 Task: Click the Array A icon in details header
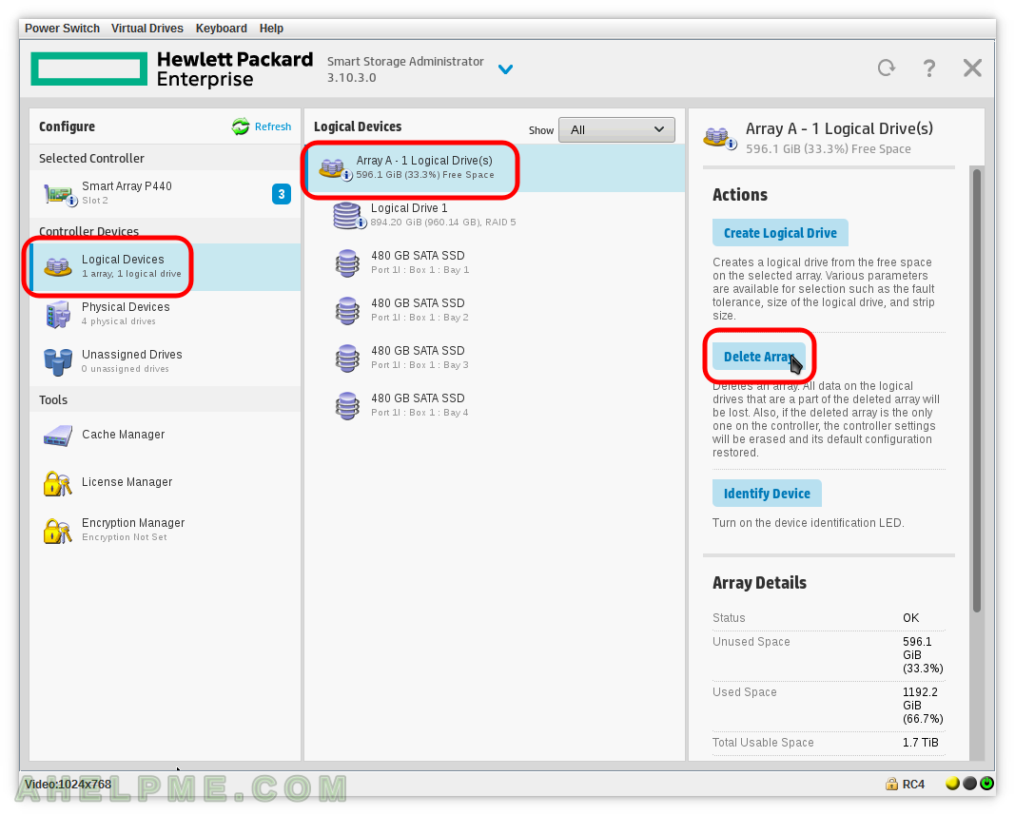720,137
